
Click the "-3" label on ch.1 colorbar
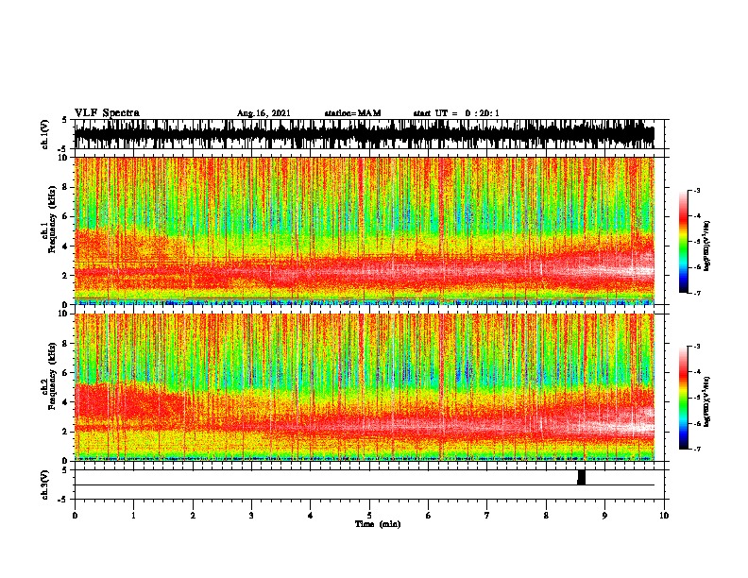tap(696, 190)
